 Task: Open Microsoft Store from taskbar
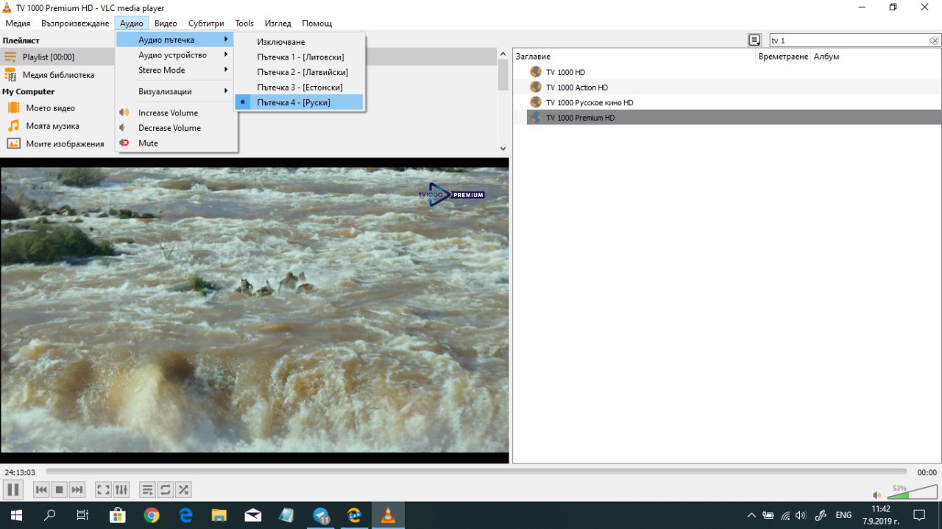pyautogui.click(x=118, y=515)
